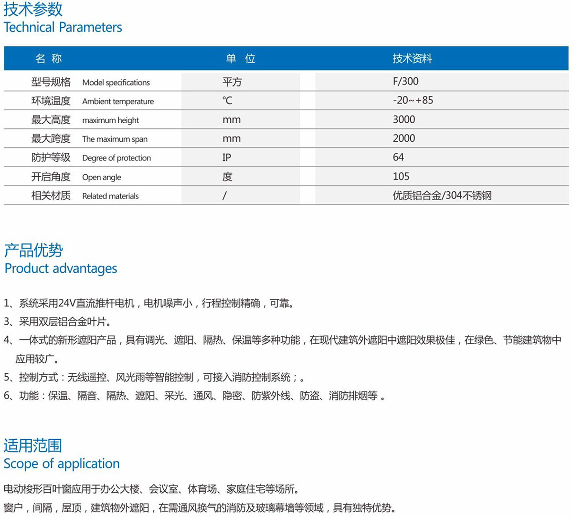
Task: Click the '3000' maximum height value
Action: (x=403, y=119)
